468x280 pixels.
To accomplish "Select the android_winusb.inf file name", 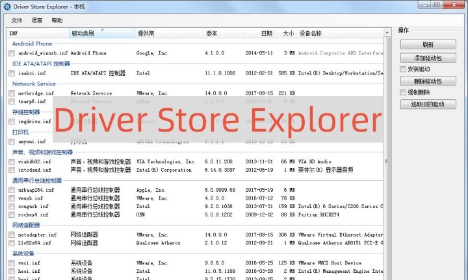I will [x=43, y=53].
